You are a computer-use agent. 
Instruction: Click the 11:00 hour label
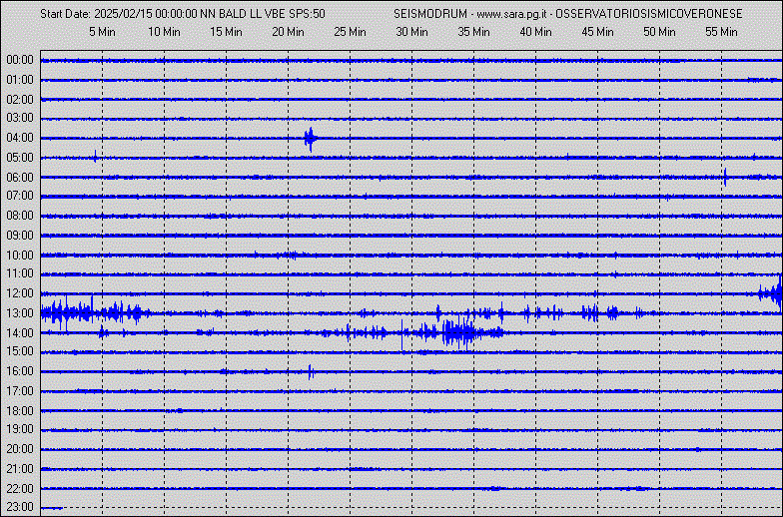click(x=20, y=273)
